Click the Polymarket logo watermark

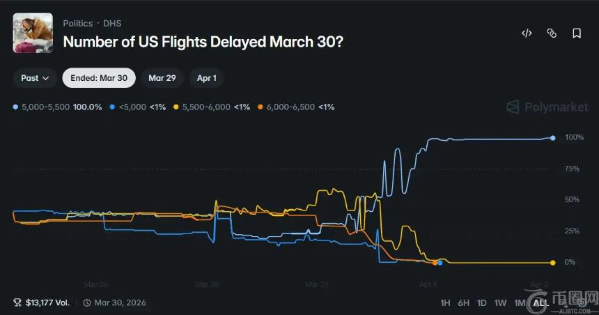tap(547, 107)
